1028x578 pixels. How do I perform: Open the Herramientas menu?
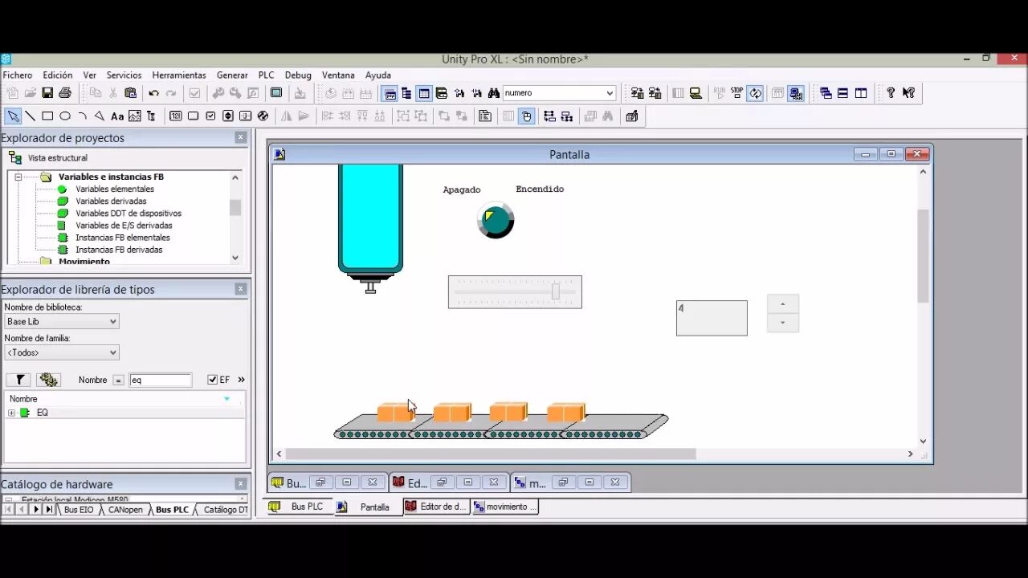tap(179, 75)
